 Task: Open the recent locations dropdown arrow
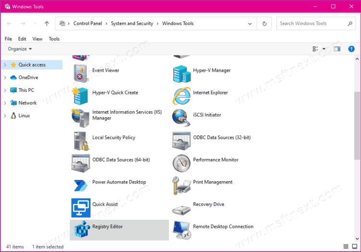click(35, 24)
